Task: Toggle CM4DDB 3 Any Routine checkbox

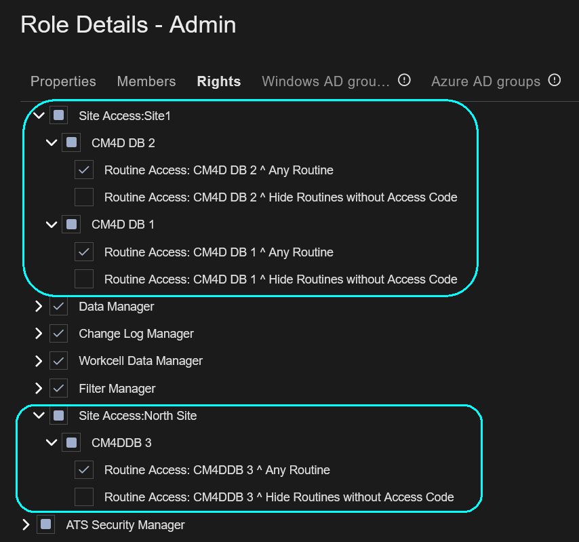Action: [x=84, y=469]
